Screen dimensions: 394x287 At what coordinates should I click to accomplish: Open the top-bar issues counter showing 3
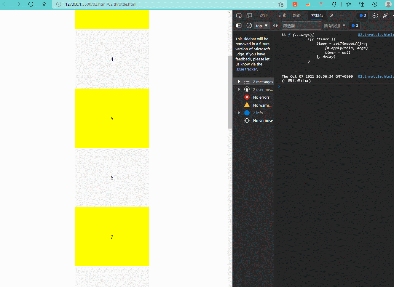click(363, 16)
